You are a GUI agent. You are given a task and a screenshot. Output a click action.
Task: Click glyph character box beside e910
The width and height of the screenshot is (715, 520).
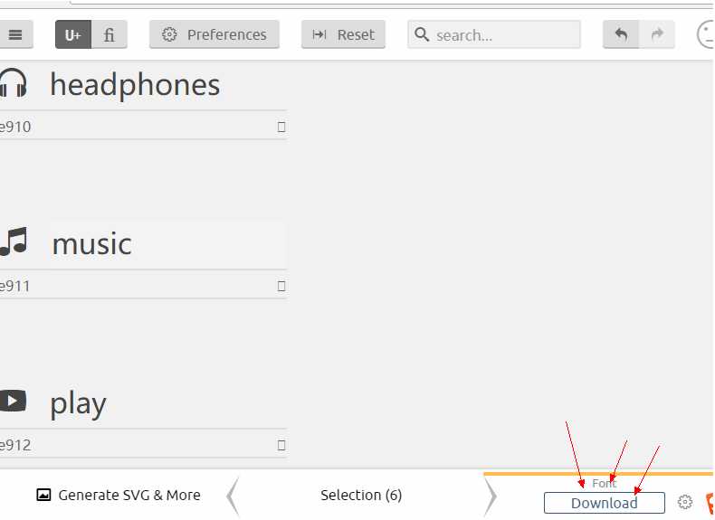pyautogui.click(x=281, y=128)
